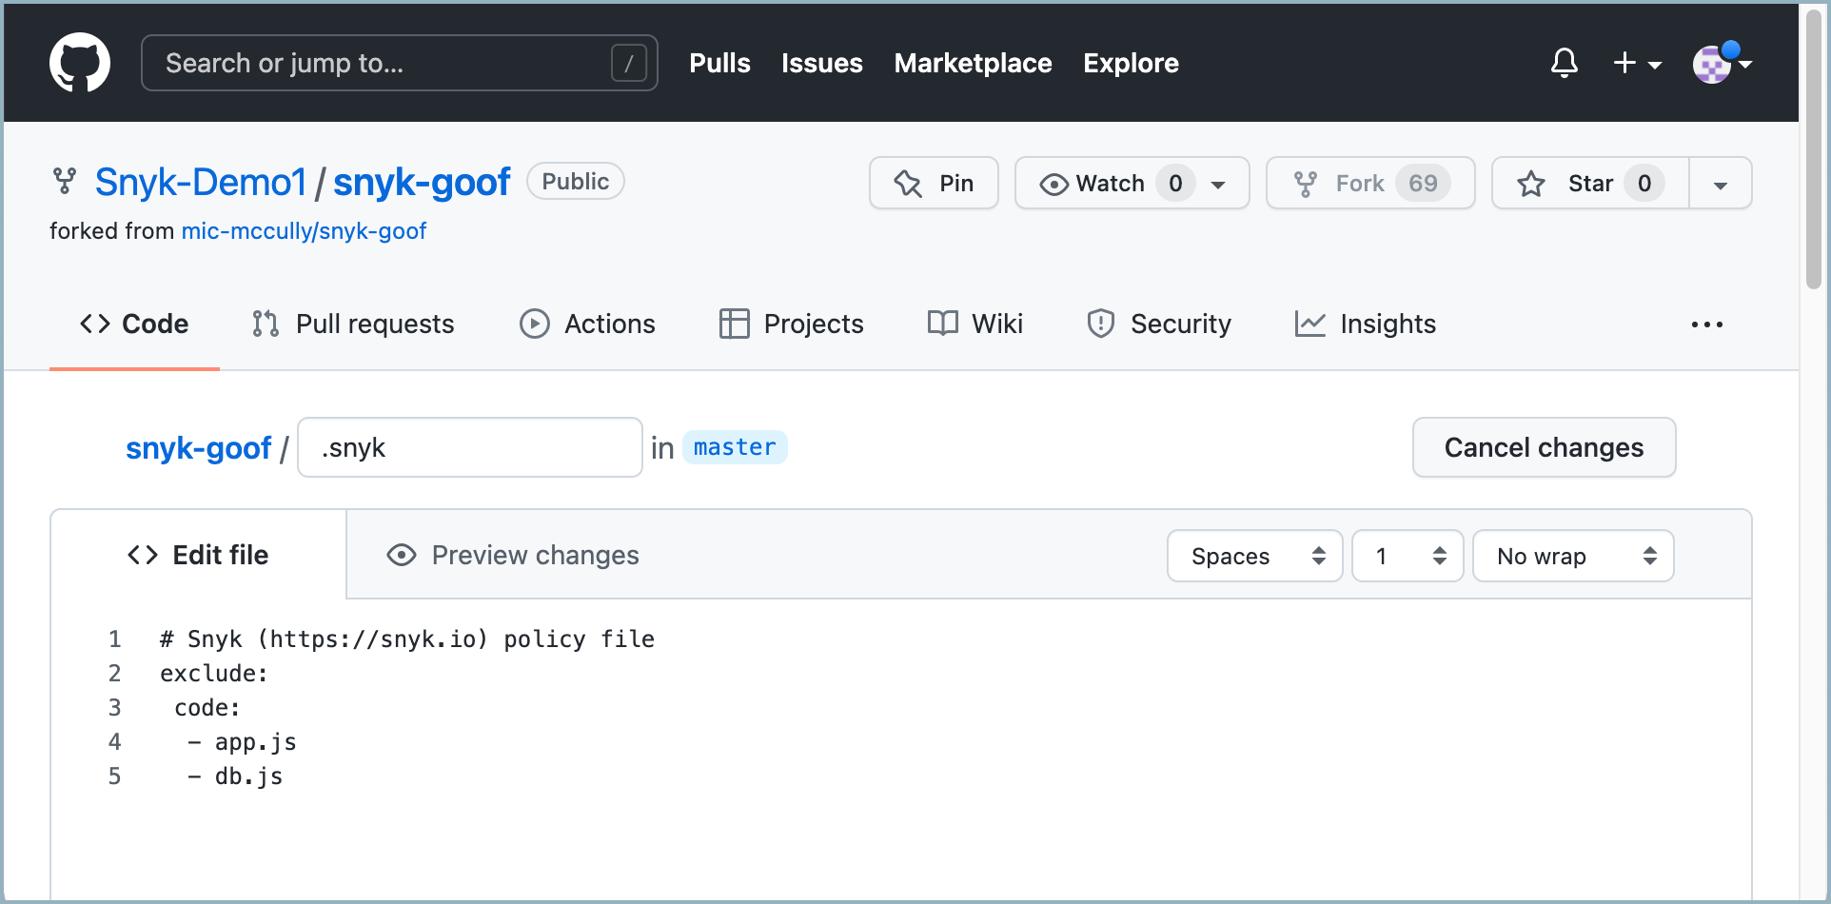Follow the mic-mccully/snyk-goof fork link
The height and width of the screenshot is (904, 1831).
click(304, 231)
